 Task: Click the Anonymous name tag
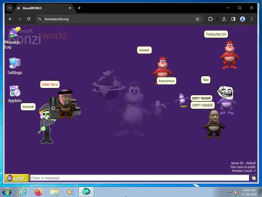pos(166,81)
